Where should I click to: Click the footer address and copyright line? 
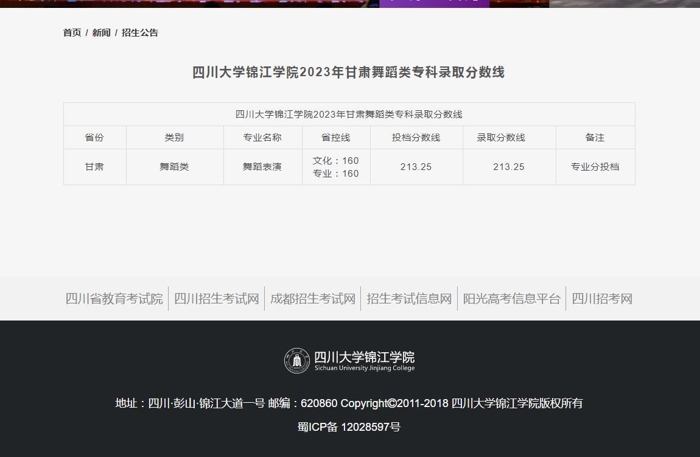[x=349, y=403]
